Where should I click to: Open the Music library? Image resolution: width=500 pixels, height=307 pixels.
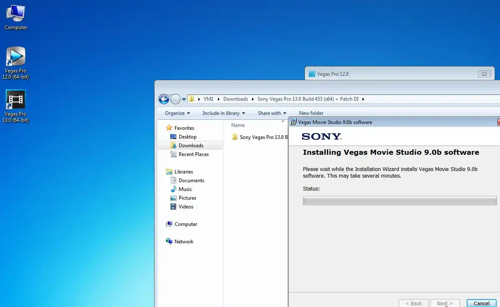181,189
